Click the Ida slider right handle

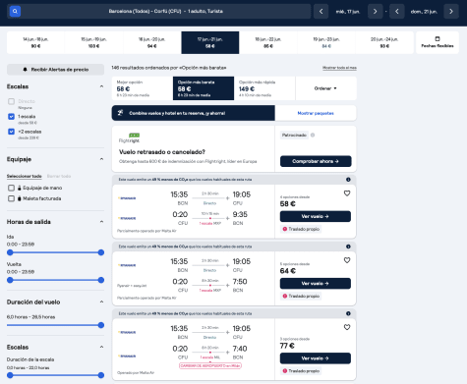click(101, 252)
